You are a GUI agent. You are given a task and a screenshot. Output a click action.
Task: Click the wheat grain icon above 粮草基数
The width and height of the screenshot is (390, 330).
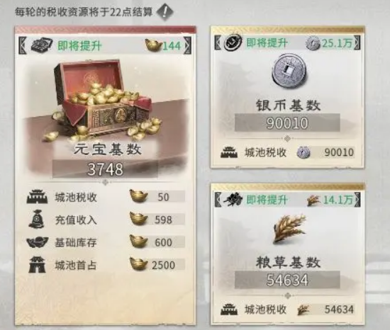pyautogui.click(x=289, y=228)
